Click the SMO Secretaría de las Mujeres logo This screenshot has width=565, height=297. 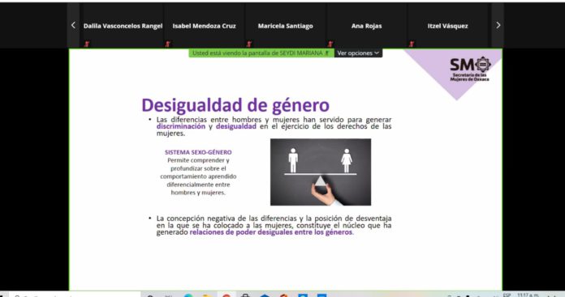(x=470, y=69)
